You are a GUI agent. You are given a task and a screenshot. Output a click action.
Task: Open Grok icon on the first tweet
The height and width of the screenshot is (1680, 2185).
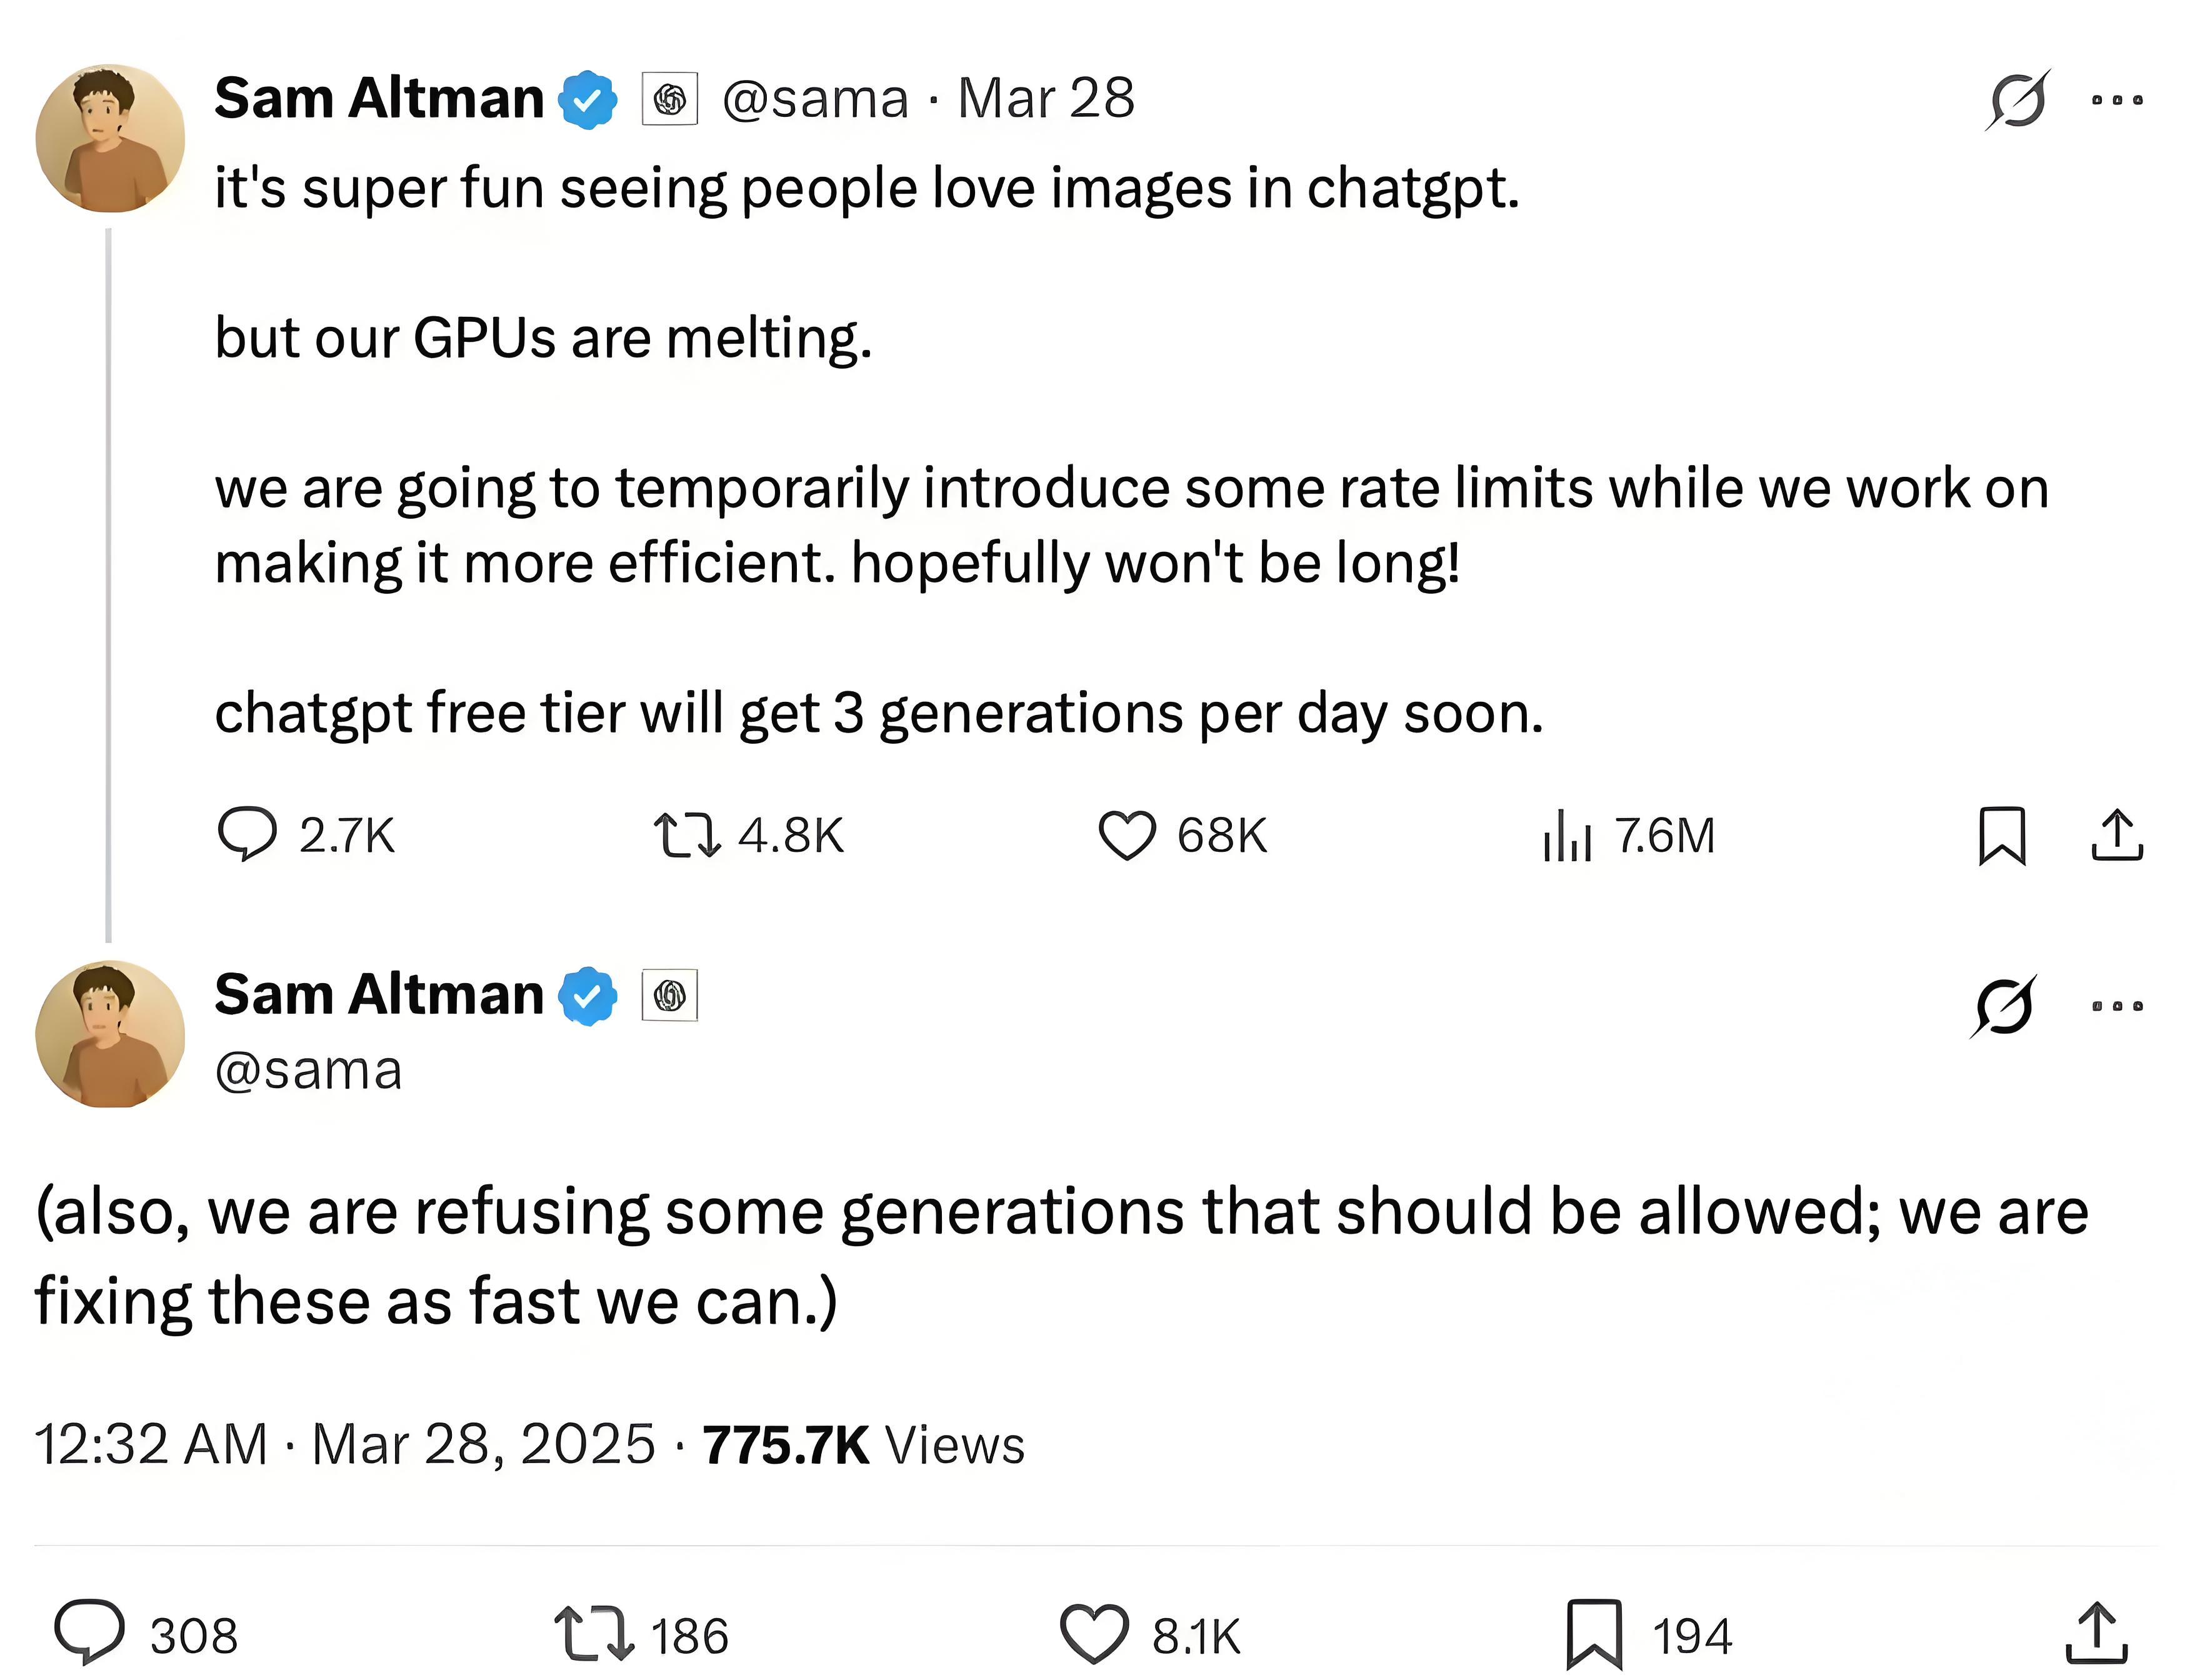coord(2018,100)
